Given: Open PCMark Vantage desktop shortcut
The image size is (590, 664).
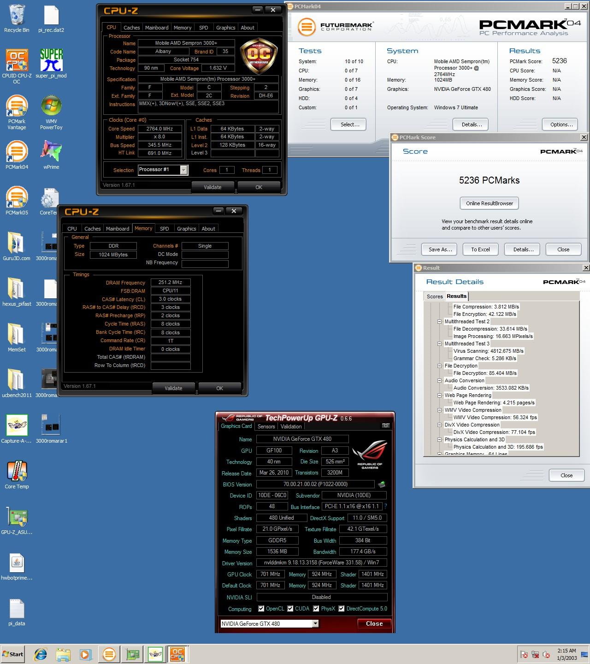Looking at the screenshot, I should (17, 112).
